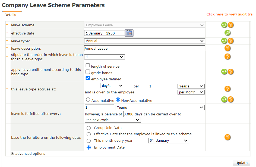Click refresh icon in the Accumulative row

224,100
